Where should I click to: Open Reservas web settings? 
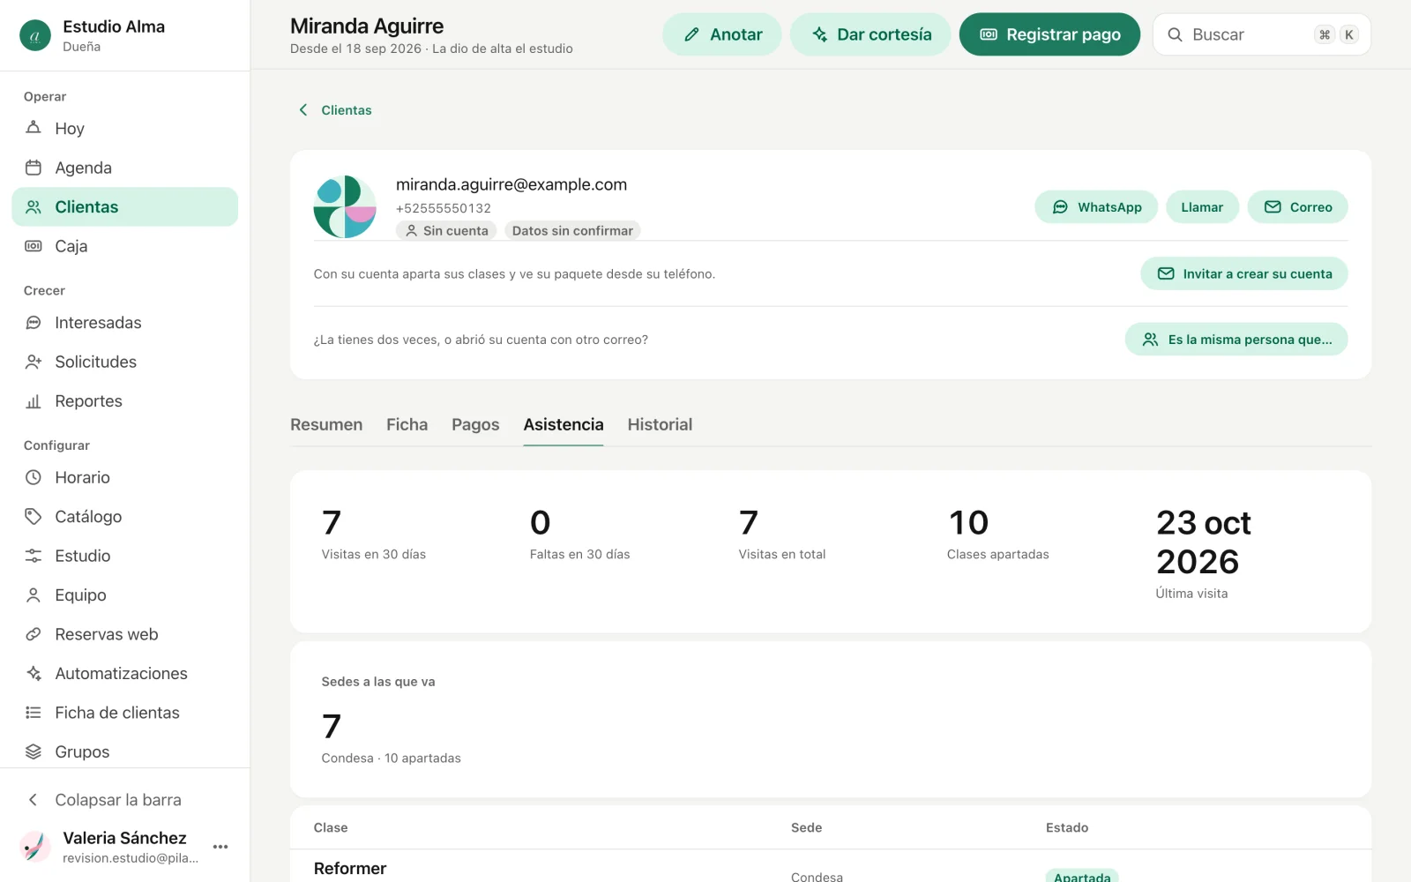tap(124, 634)
